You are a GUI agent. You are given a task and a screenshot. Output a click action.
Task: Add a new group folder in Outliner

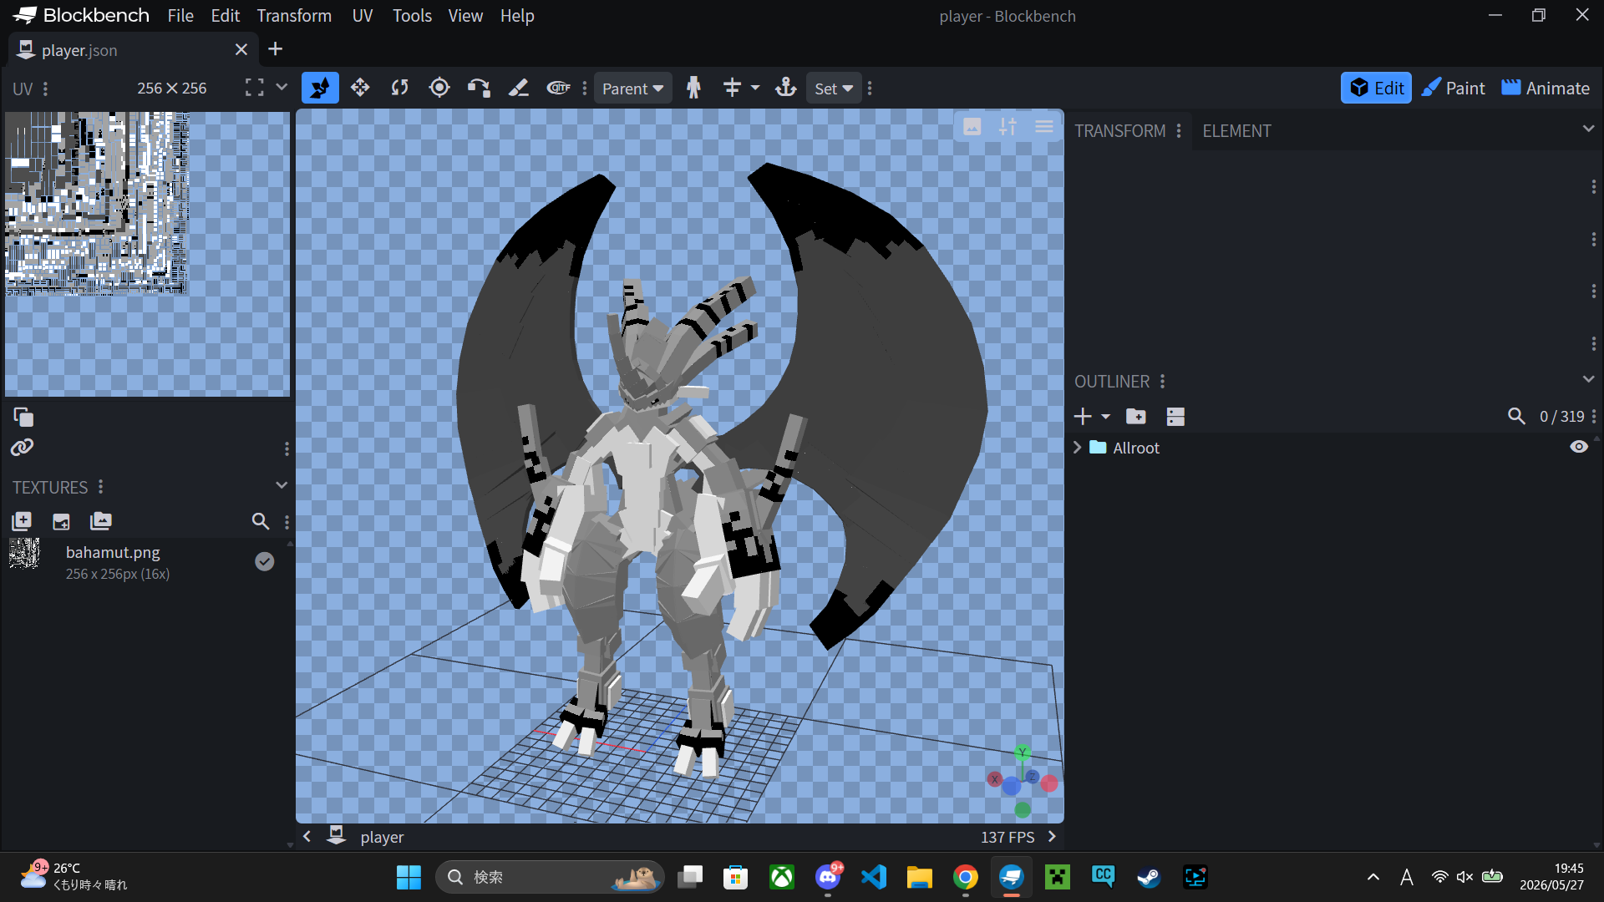(x=1136, y=416)
